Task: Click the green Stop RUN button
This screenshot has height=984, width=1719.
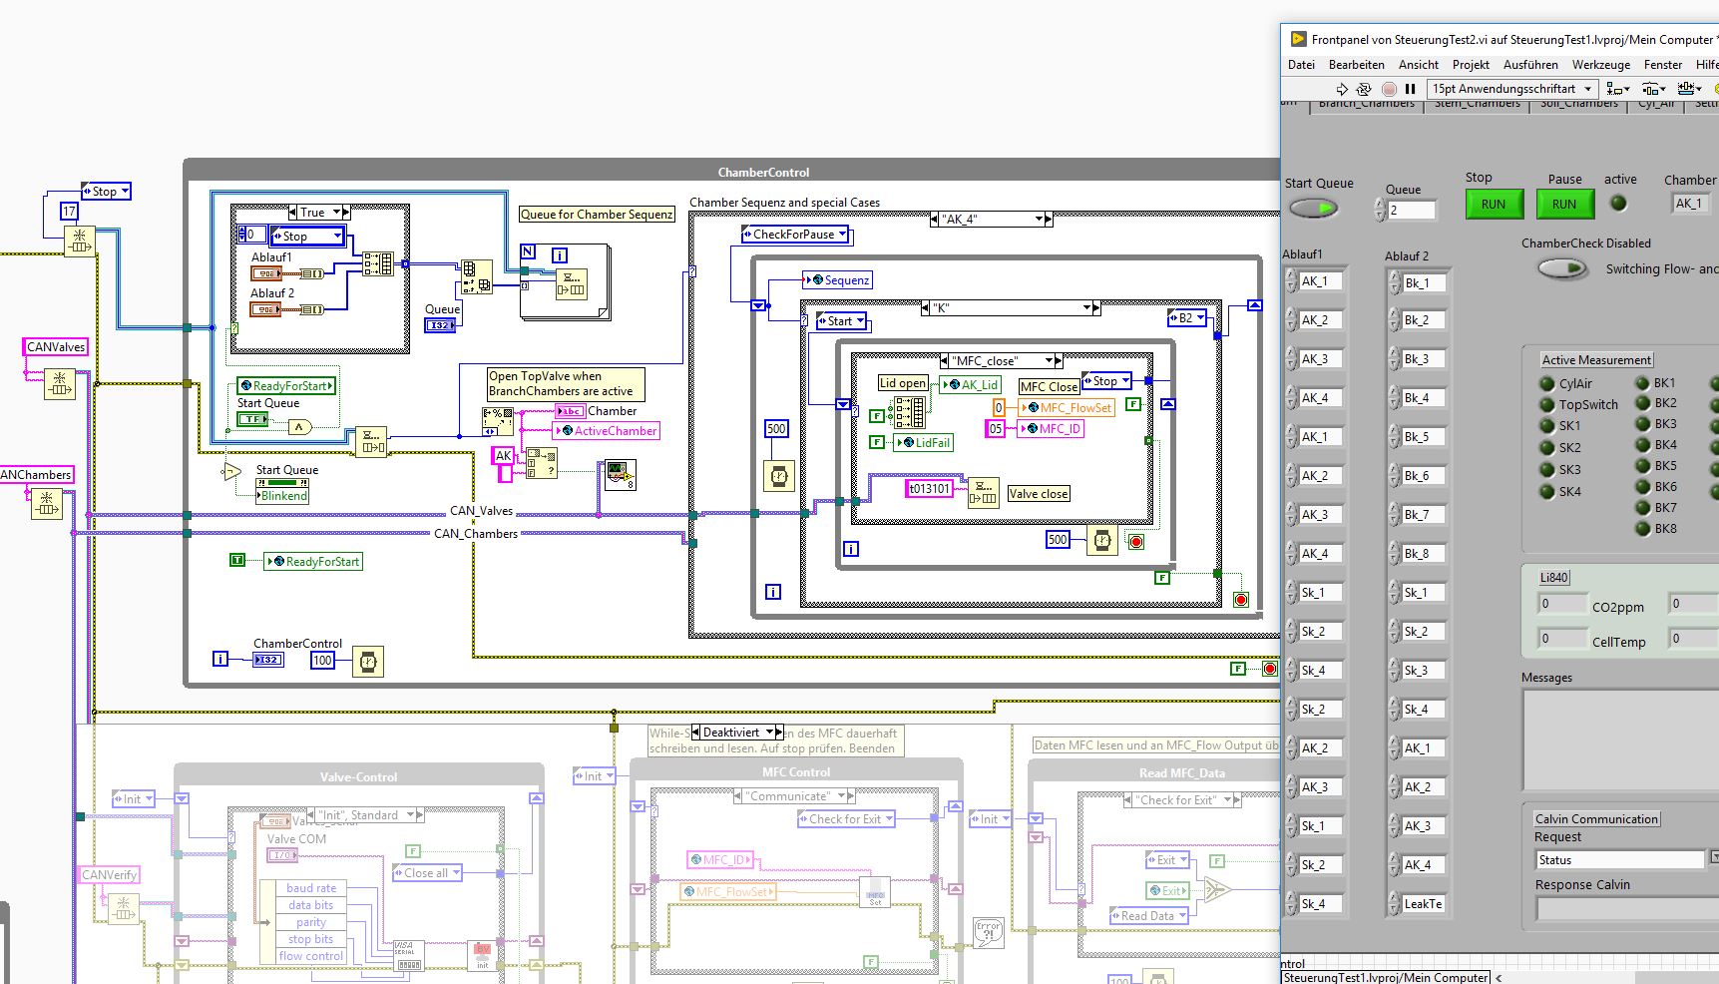Action: coord(1494,205)
